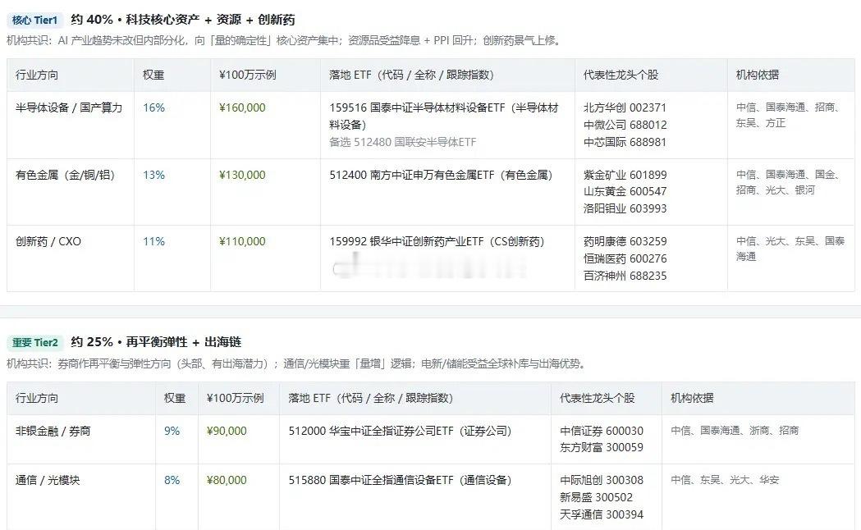Image resolution: width=861 pixels, height=530 pixels.
Task: Click 非银金融 / 券商 row label
Action: [53, 432]
